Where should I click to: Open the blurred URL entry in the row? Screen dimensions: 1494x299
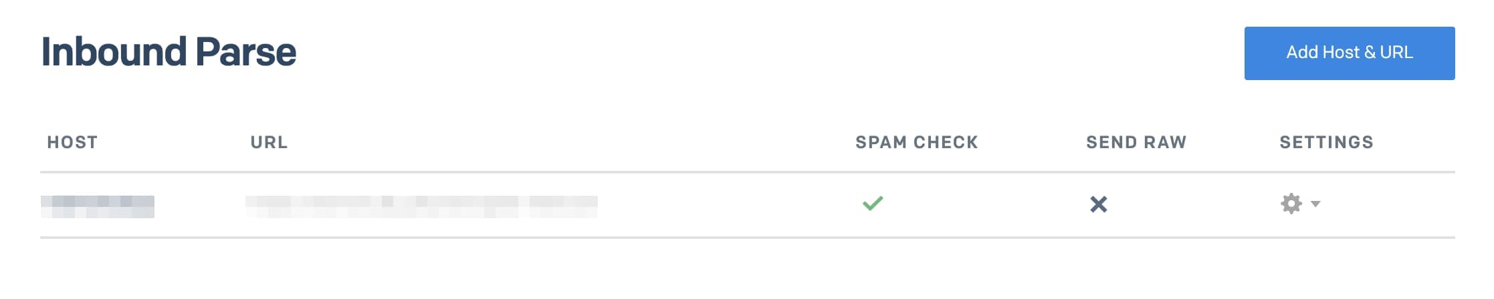pos(421,206)
